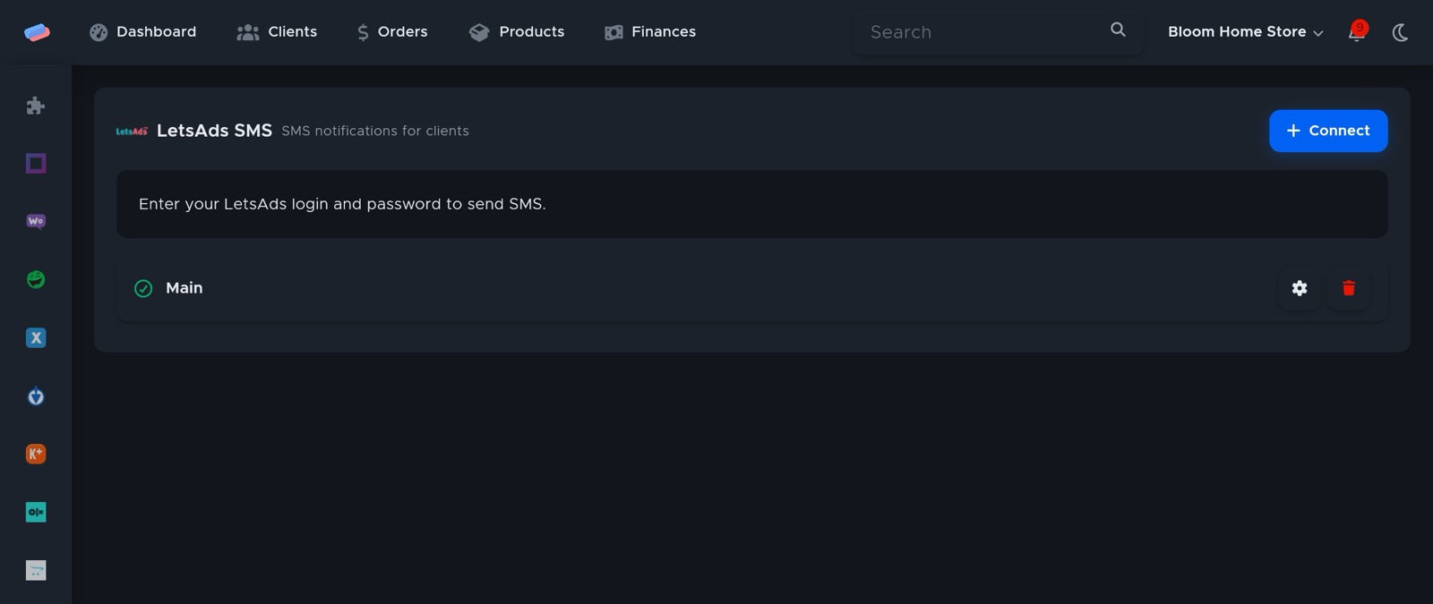Click the LetsAds logo icon

click(132, 131)
